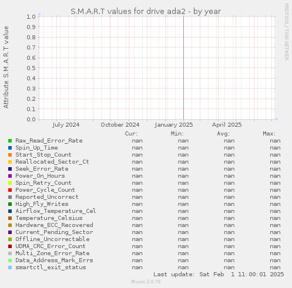Click the Avg nan value for Power_On_Hours

click(x=229, y=176)
